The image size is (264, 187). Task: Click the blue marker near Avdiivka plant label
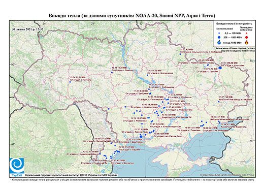(219, 102)
